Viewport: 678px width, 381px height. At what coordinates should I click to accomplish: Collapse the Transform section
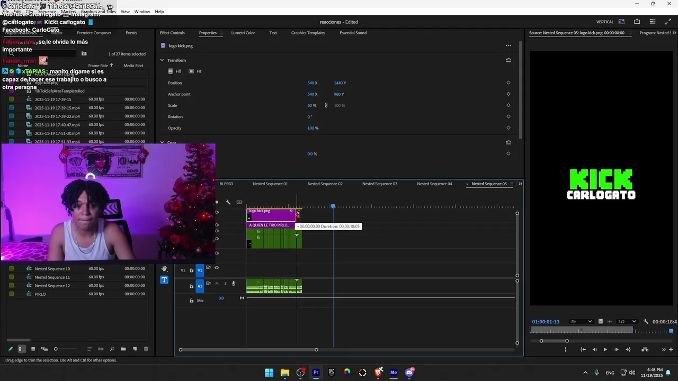(162, 60)
